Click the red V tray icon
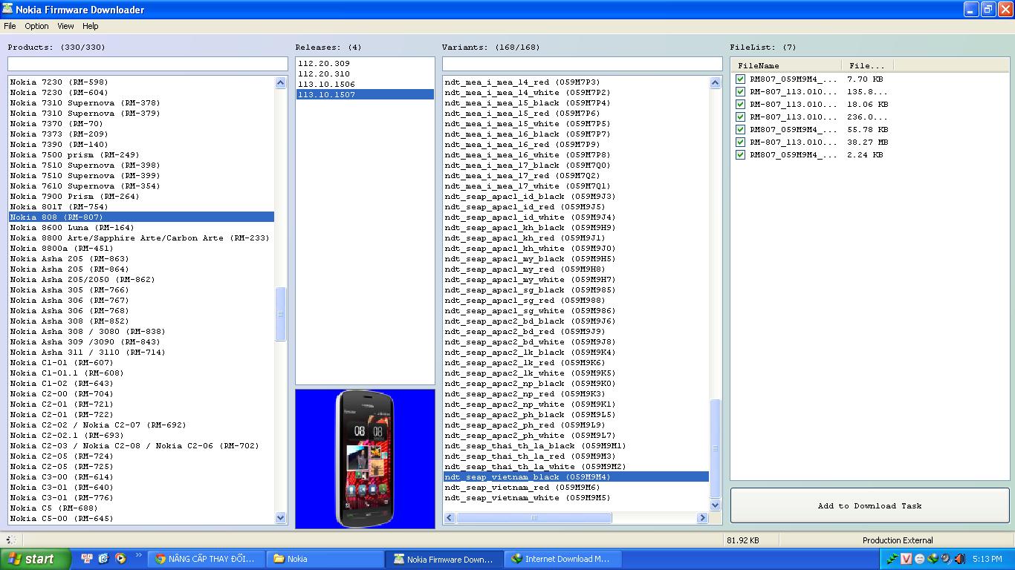 click(x=906, y=559)
